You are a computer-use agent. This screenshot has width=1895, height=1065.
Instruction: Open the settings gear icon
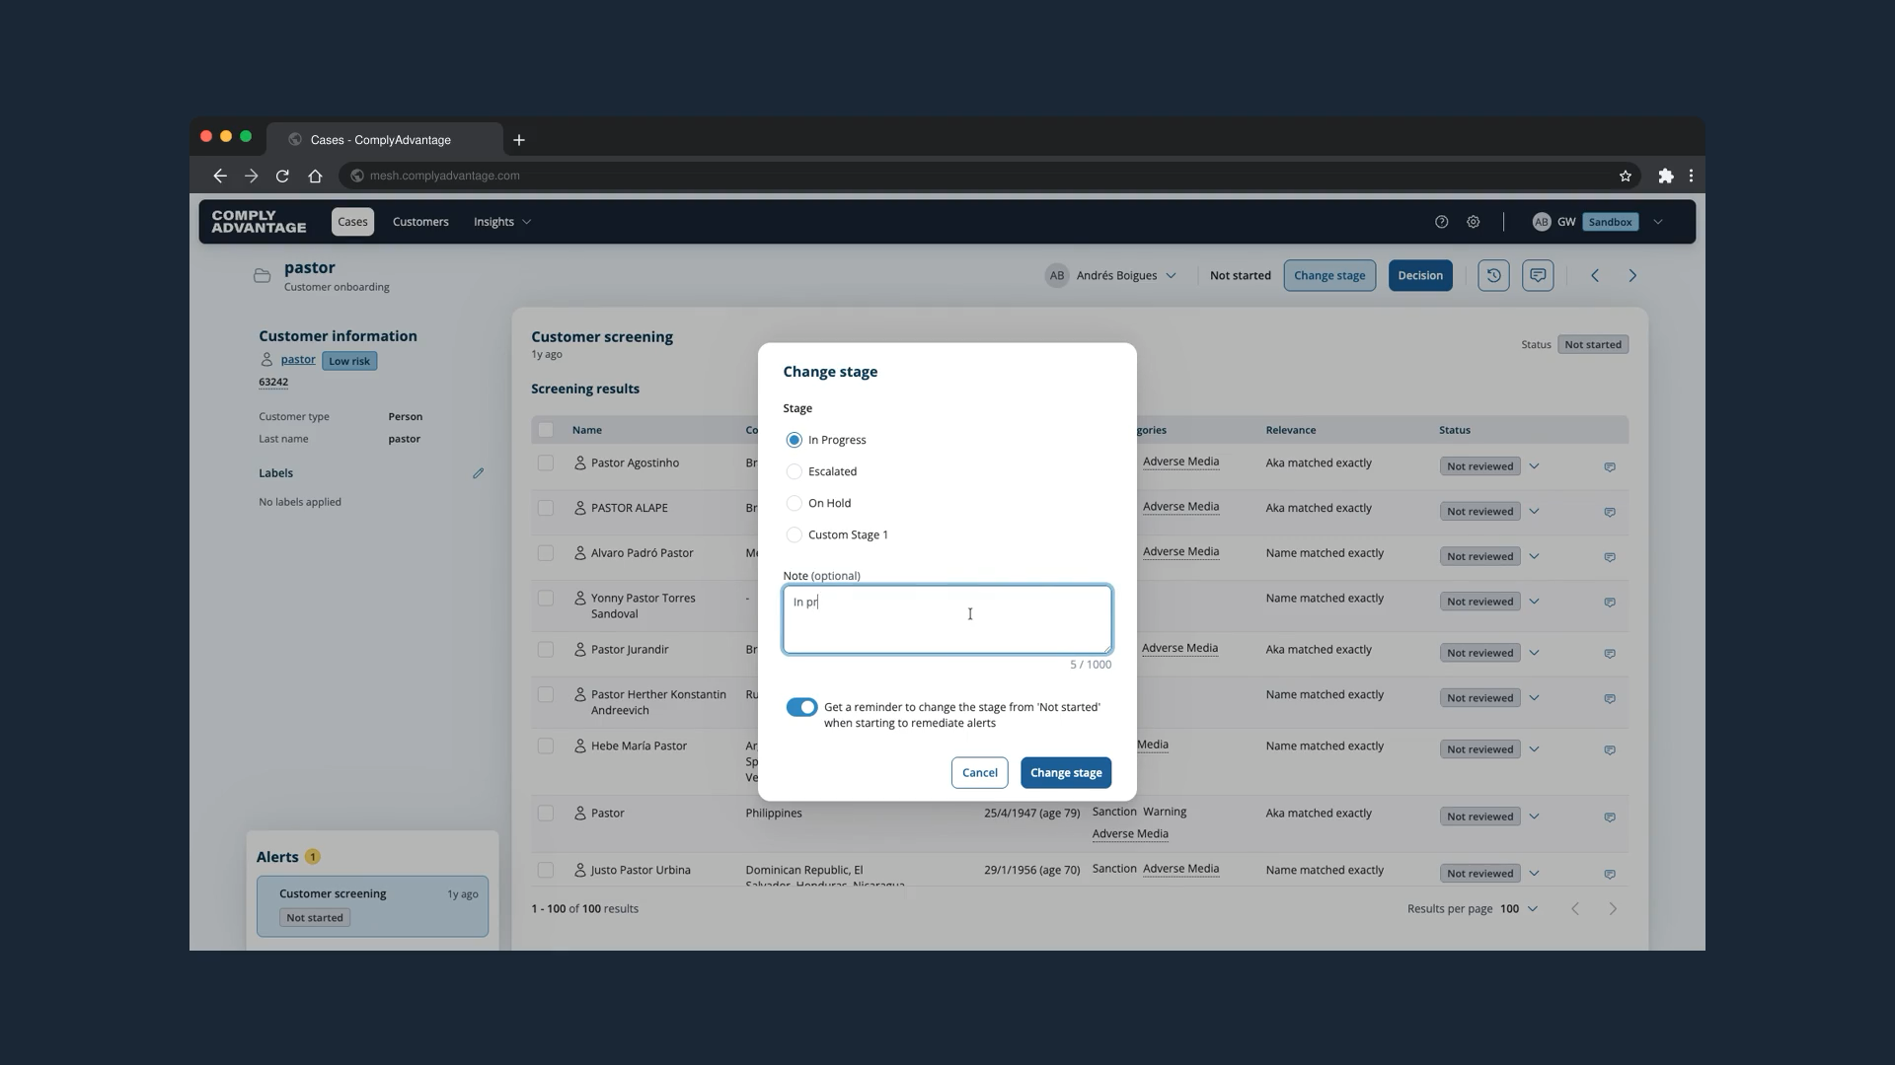(1473, 222)
